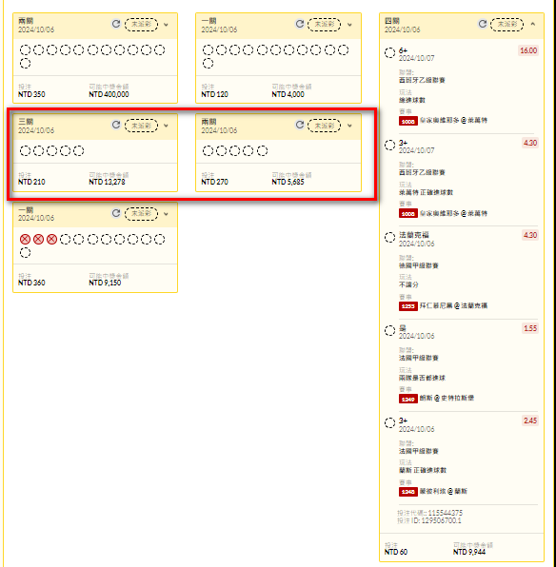The height and width of the screenshot is (567, 556).
Task: Select bet code 115544375
Action: (x=446, y=513)
